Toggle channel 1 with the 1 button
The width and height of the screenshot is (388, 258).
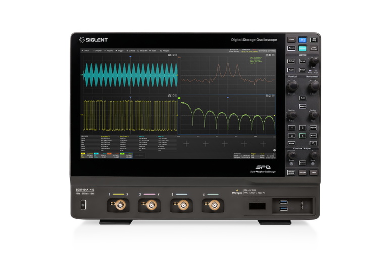coord(292,128)
